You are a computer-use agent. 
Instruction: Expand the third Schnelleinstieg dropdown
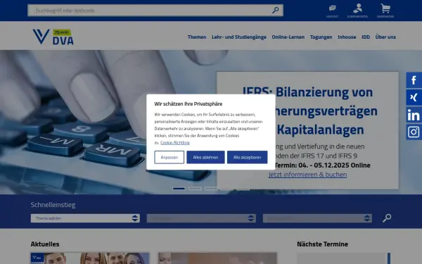pyautogui.click(x=317, y=218)
